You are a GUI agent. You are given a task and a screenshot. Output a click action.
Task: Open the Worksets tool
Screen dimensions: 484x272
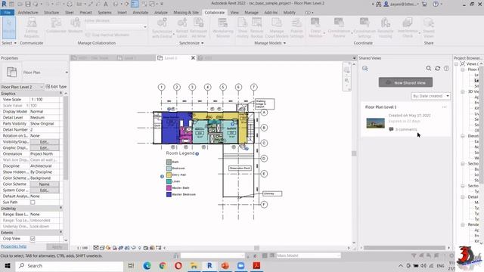pyautogui.click(x=75, y=26)
